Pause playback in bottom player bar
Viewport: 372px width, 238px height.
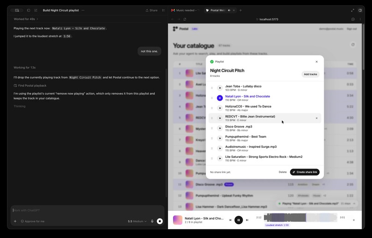pyautogui.click(x=239, y=220)
